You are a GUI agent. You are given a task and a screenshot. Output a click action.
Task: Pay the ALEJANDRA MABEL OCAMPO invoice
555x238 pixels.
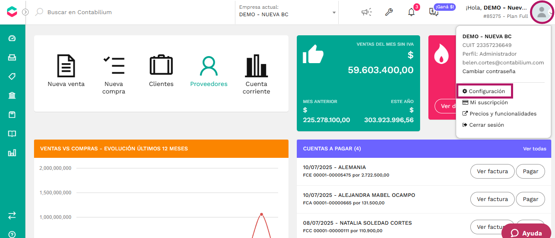[531, 199]
